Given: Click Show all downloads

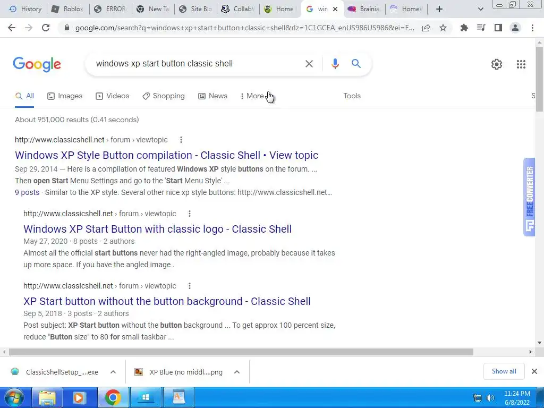Looking at the screenshot, I should click(504, 371).
